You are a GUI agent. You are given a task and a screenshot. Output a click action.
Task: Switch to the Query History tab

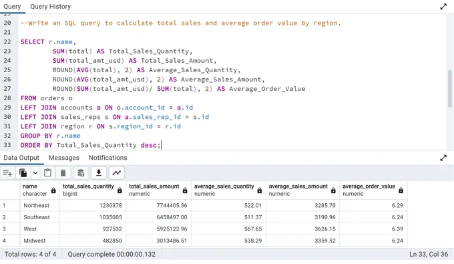click(50, 7)
